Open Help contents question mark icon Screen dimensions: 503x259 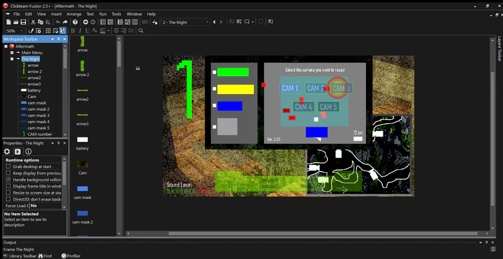click(75, 22)
